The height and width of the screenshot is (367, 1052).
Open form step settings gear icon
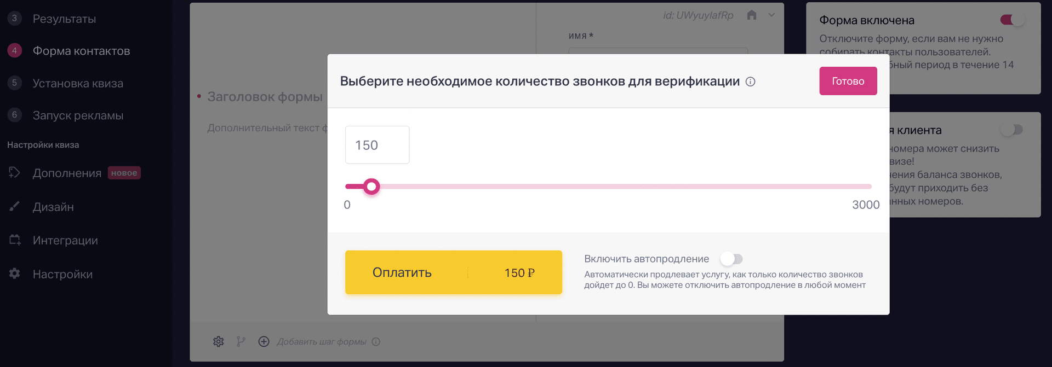click(218, 342)
